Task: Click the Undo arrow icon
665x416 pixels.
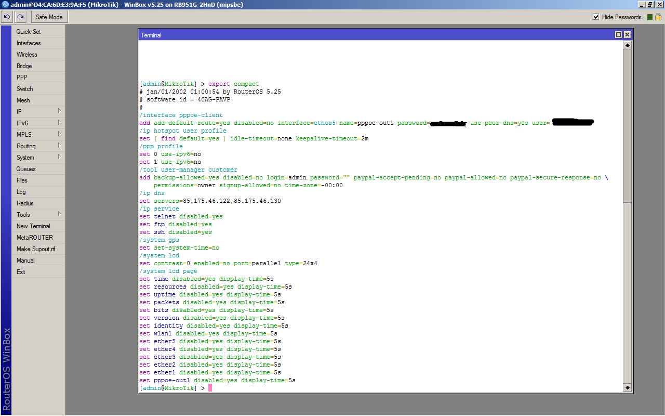Action: [7, 17]
